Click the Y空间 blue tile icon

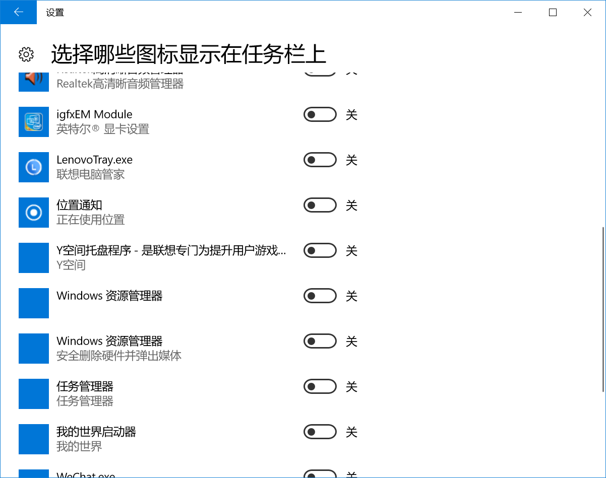point(34,258)
